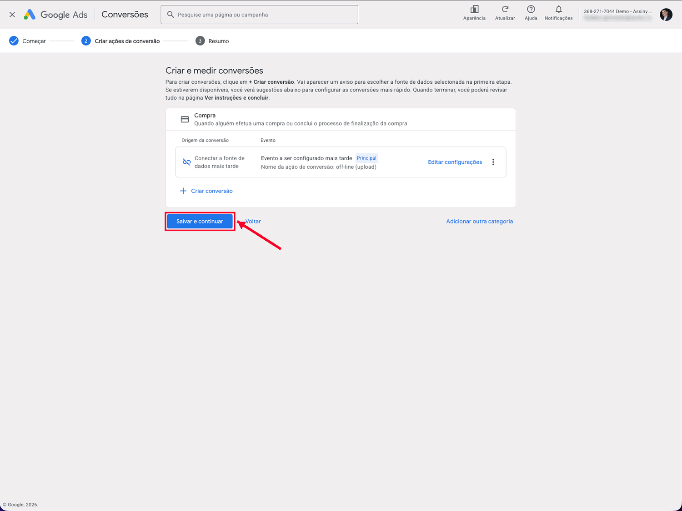Select the Criar ações de conversão step
The height and width of the screenshot is (511, 682).
pos(120,41)
